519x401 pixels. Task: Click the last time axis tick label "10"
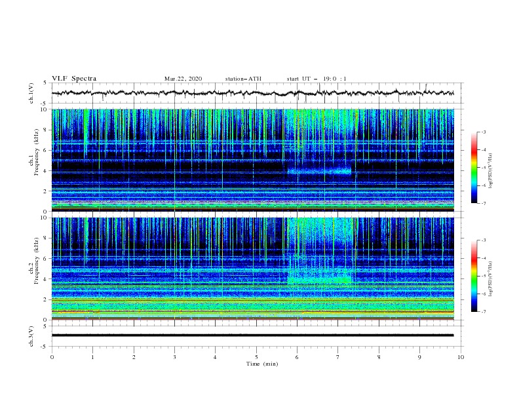tap(461, 357)
